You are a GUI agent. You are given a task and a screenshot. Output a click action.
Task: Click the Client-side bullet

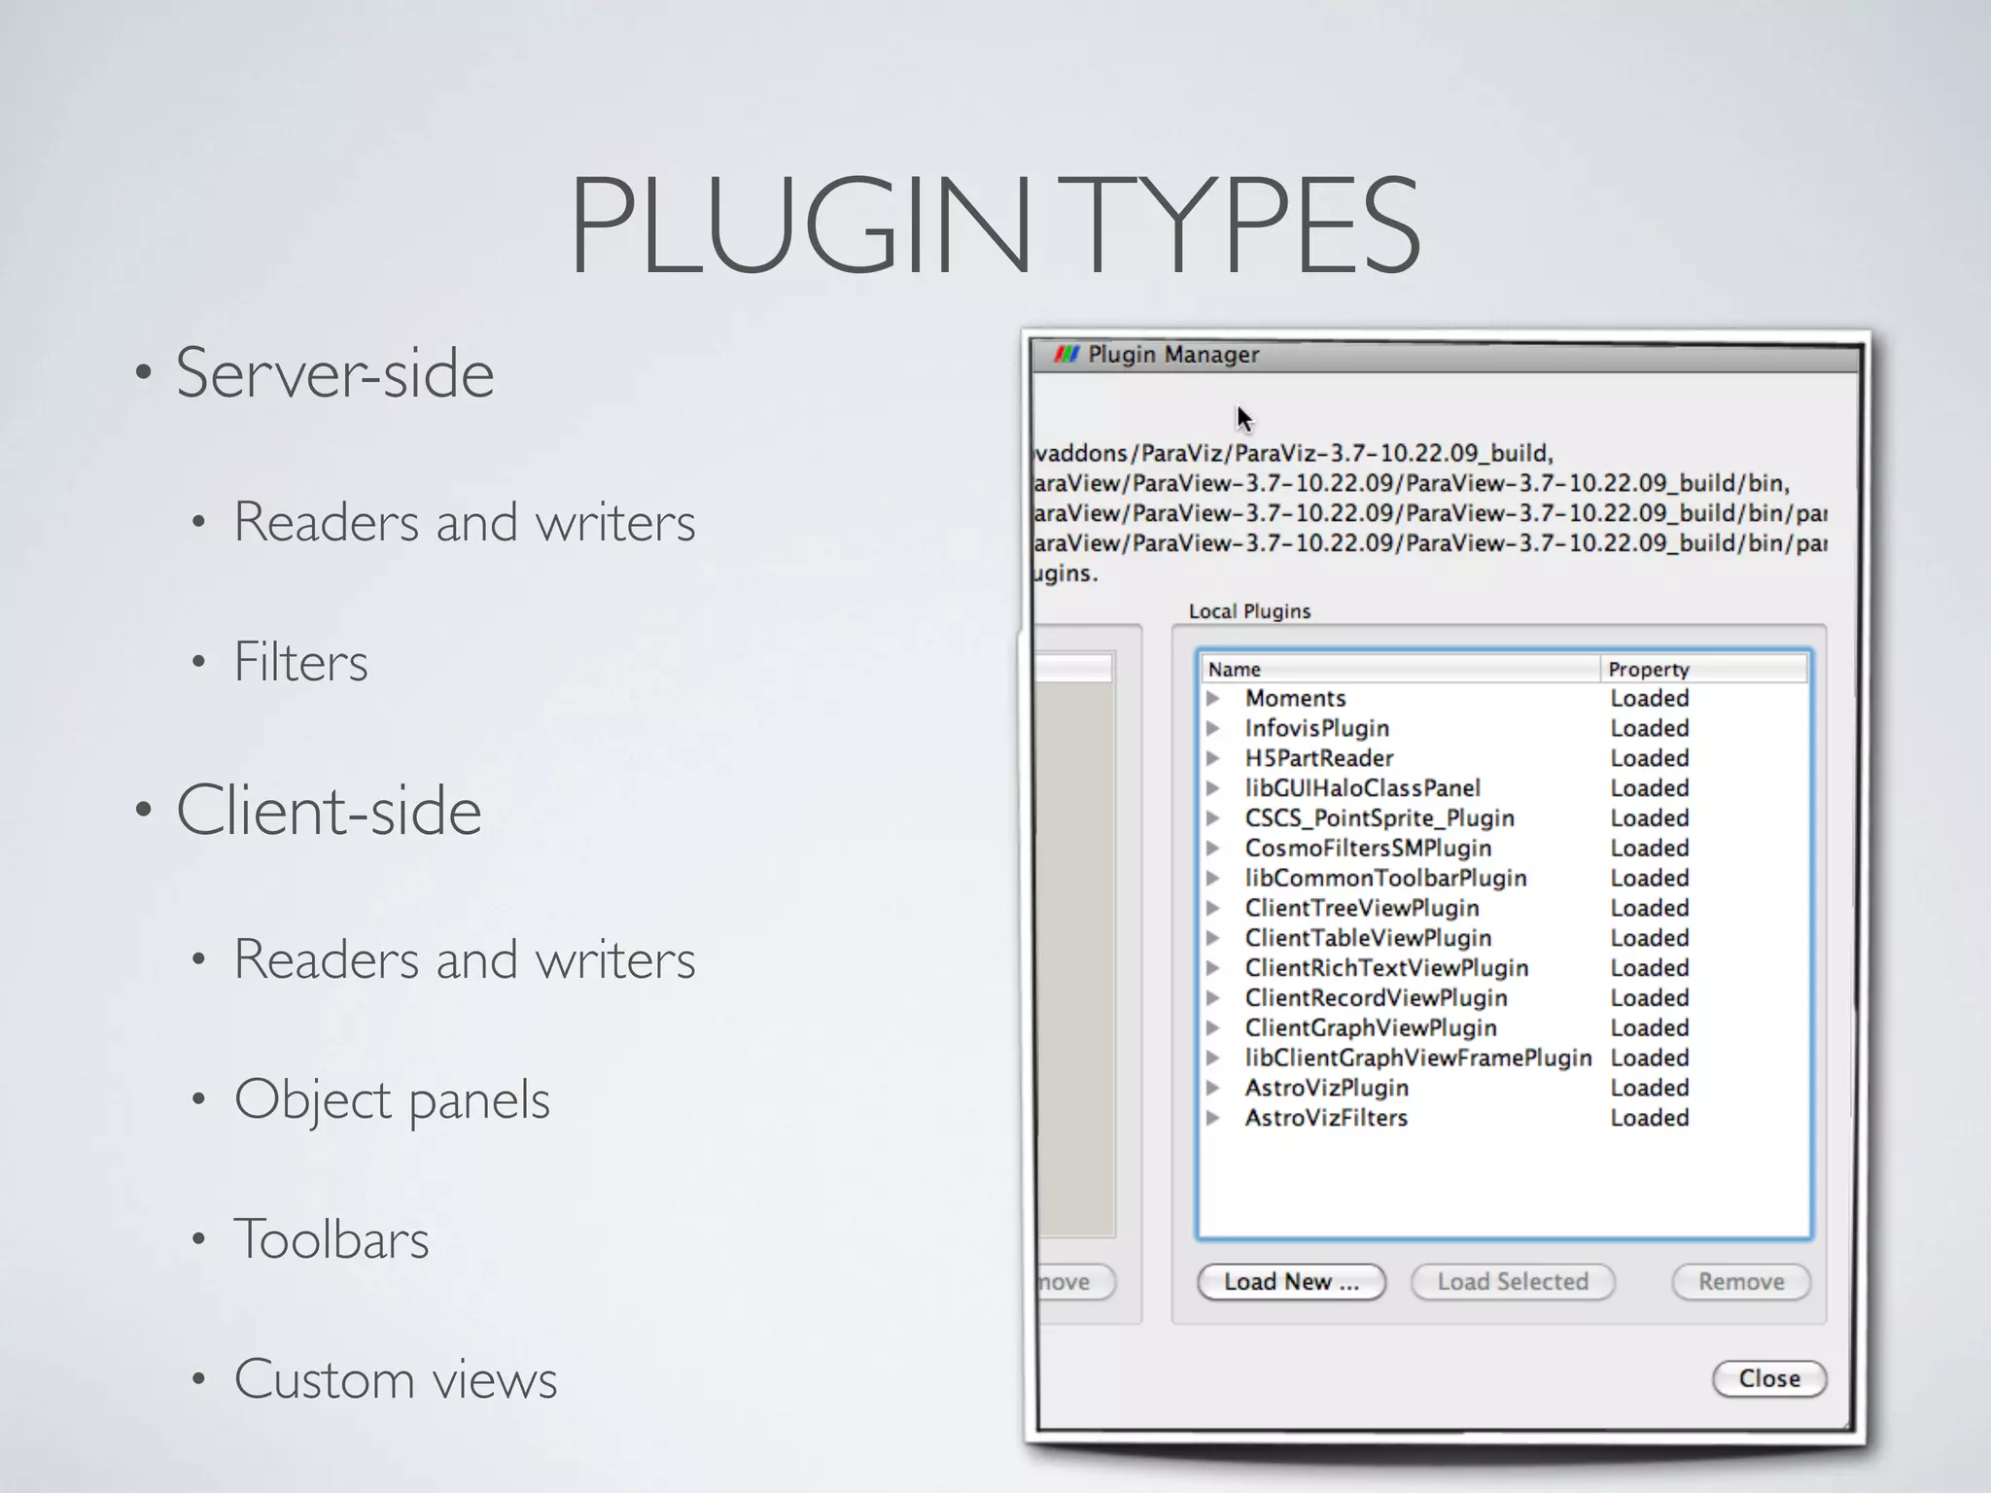[328, 810]
